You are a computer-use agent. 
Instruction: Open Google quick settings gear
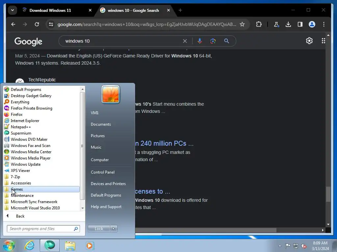(x=309, y=41)
